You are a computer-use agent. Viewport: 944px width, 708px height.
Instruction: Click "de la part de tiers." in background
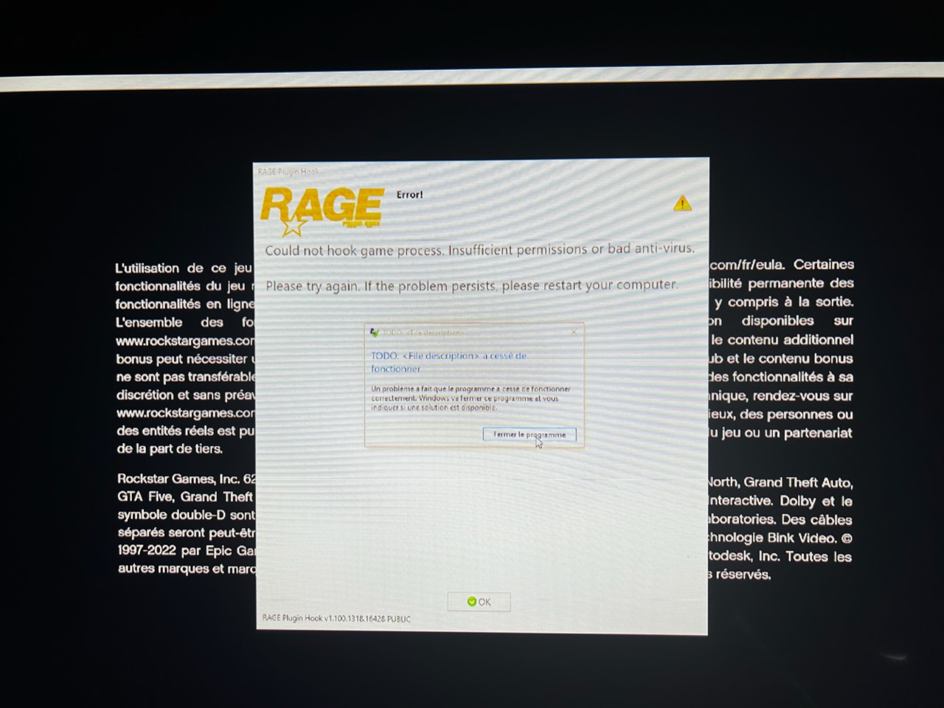coord(170,448)
